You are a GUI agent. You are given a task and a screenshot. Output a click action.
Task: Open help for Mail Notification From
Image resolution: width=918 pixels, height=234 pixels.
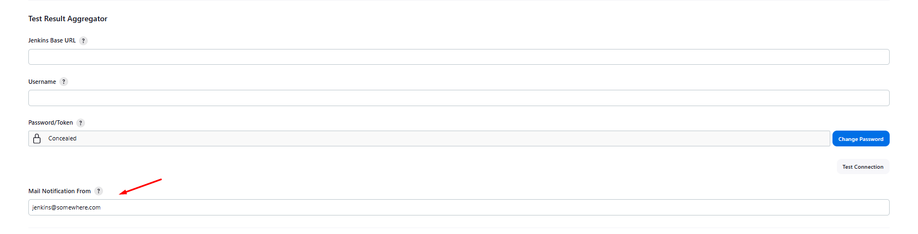coord(99,191)
